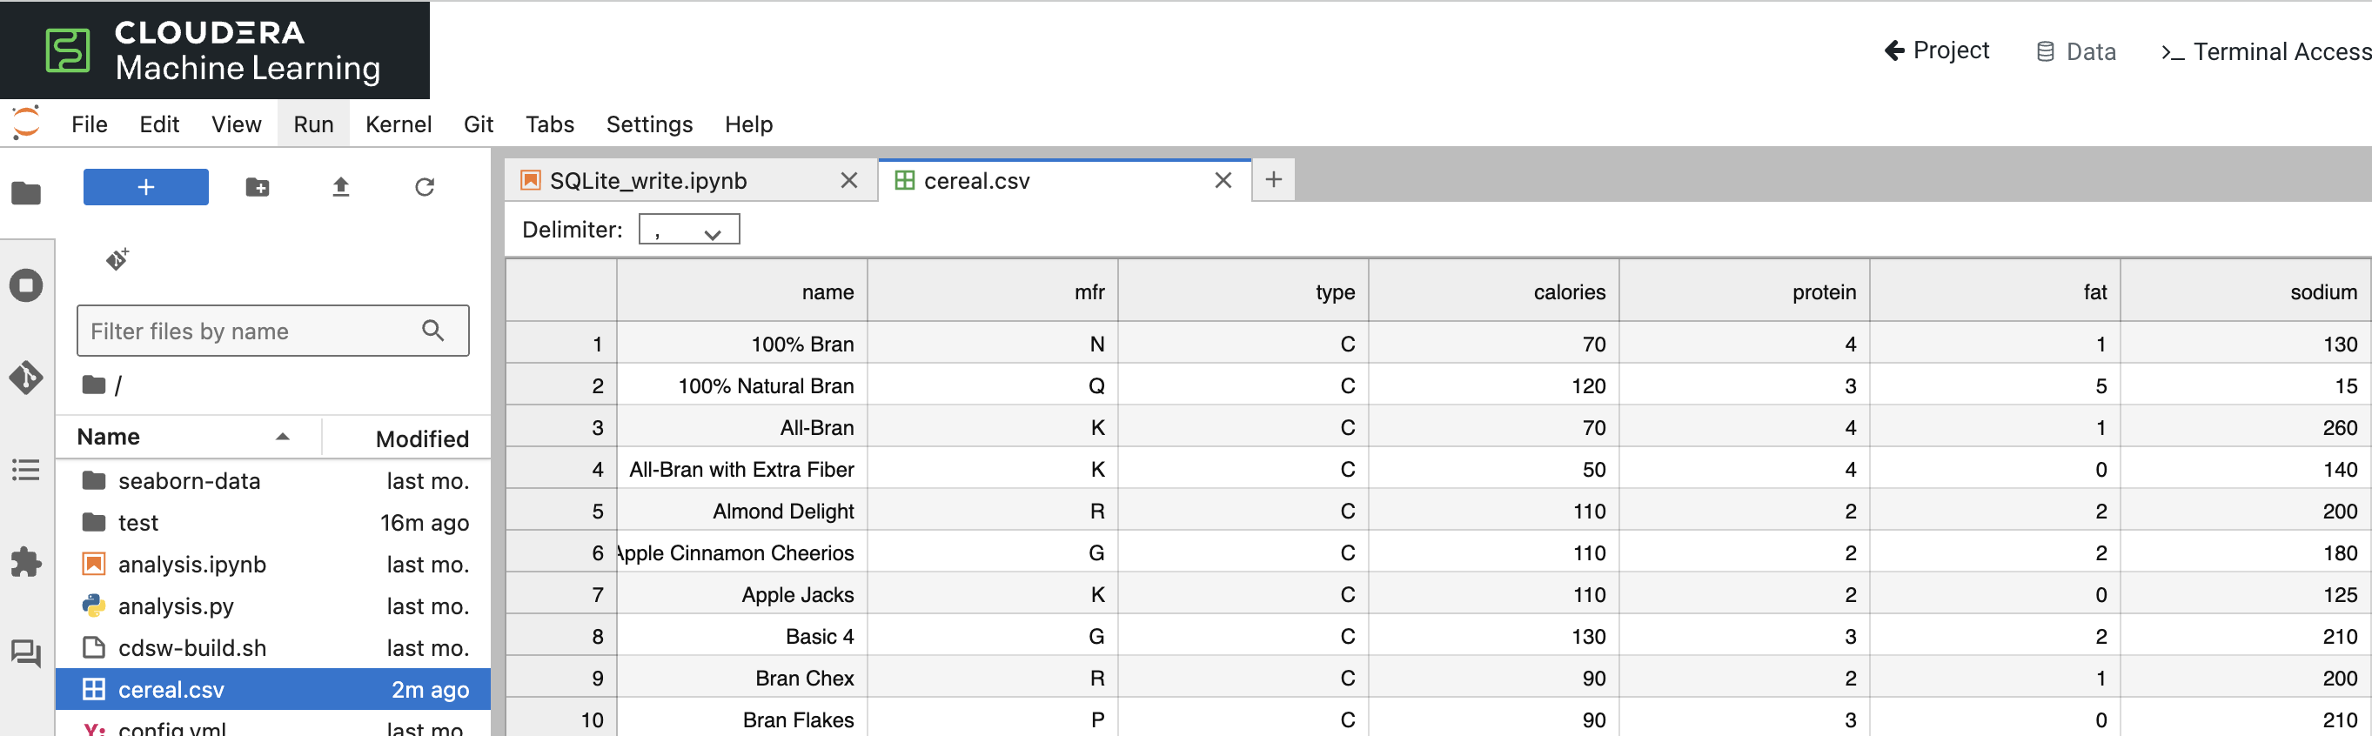Open the Extension Manager puzzle icon
Viewport: 2372px width, 736px height.
tap(26, 562)
